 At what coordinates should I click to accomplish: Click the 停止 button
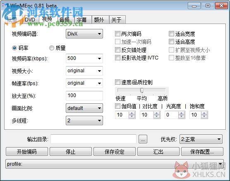point(71,152)
